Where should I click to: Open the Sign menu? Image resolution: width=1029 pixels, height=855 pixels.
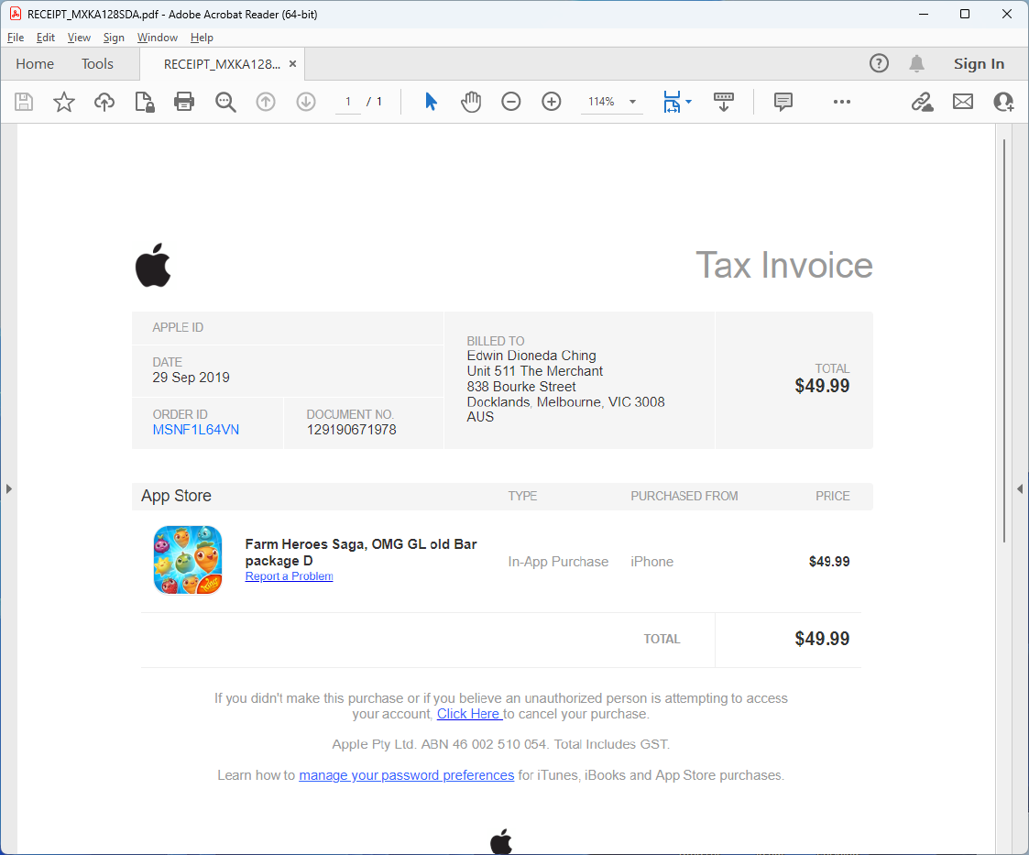pyautogui.click(x=114, y=38)
